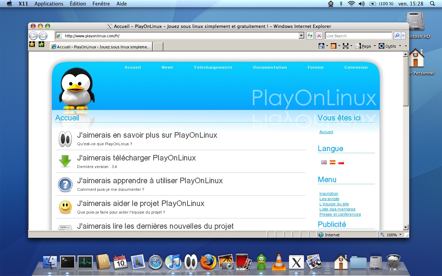Open 'J'aimerais télécharger PlayOnLinux' heading

click(136, 158)
